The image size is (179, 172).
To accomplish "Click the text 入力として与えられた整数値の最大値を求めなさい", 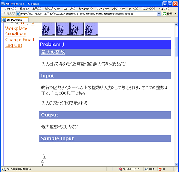I will pyautogui.click(x=84, y=64).
